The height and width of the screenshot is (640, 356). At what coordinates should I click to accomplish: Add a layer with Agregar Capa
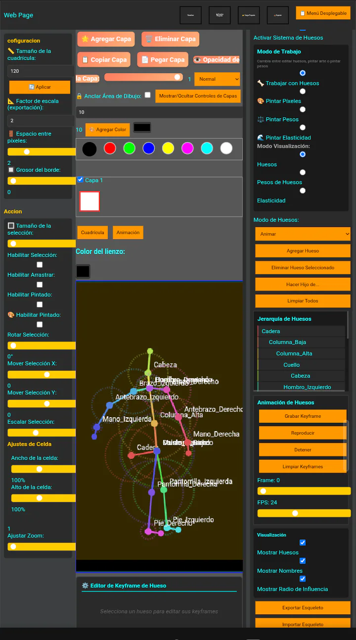(x=106, y=39)
